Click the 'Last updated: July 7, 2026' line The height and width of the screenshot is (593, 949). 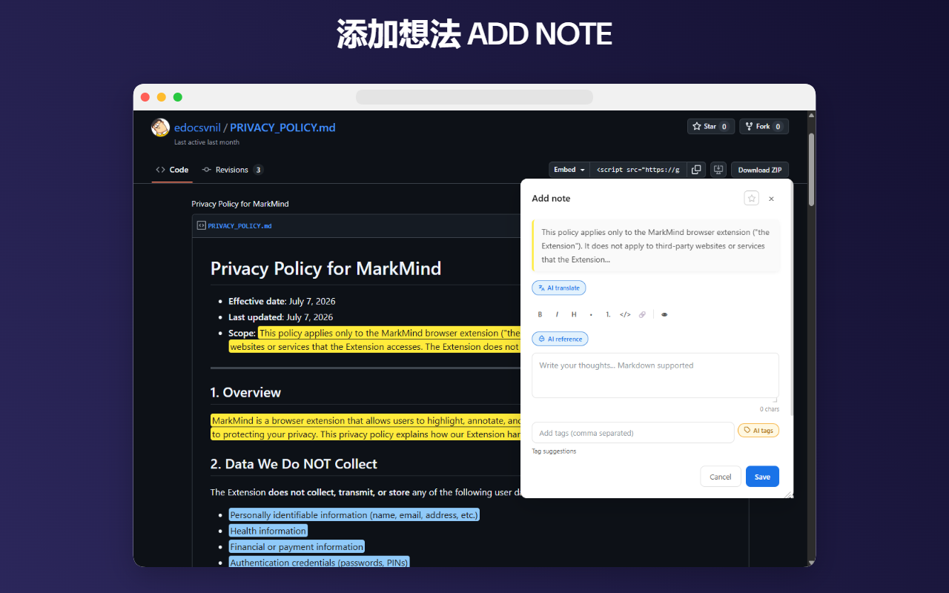pos(280,317)
